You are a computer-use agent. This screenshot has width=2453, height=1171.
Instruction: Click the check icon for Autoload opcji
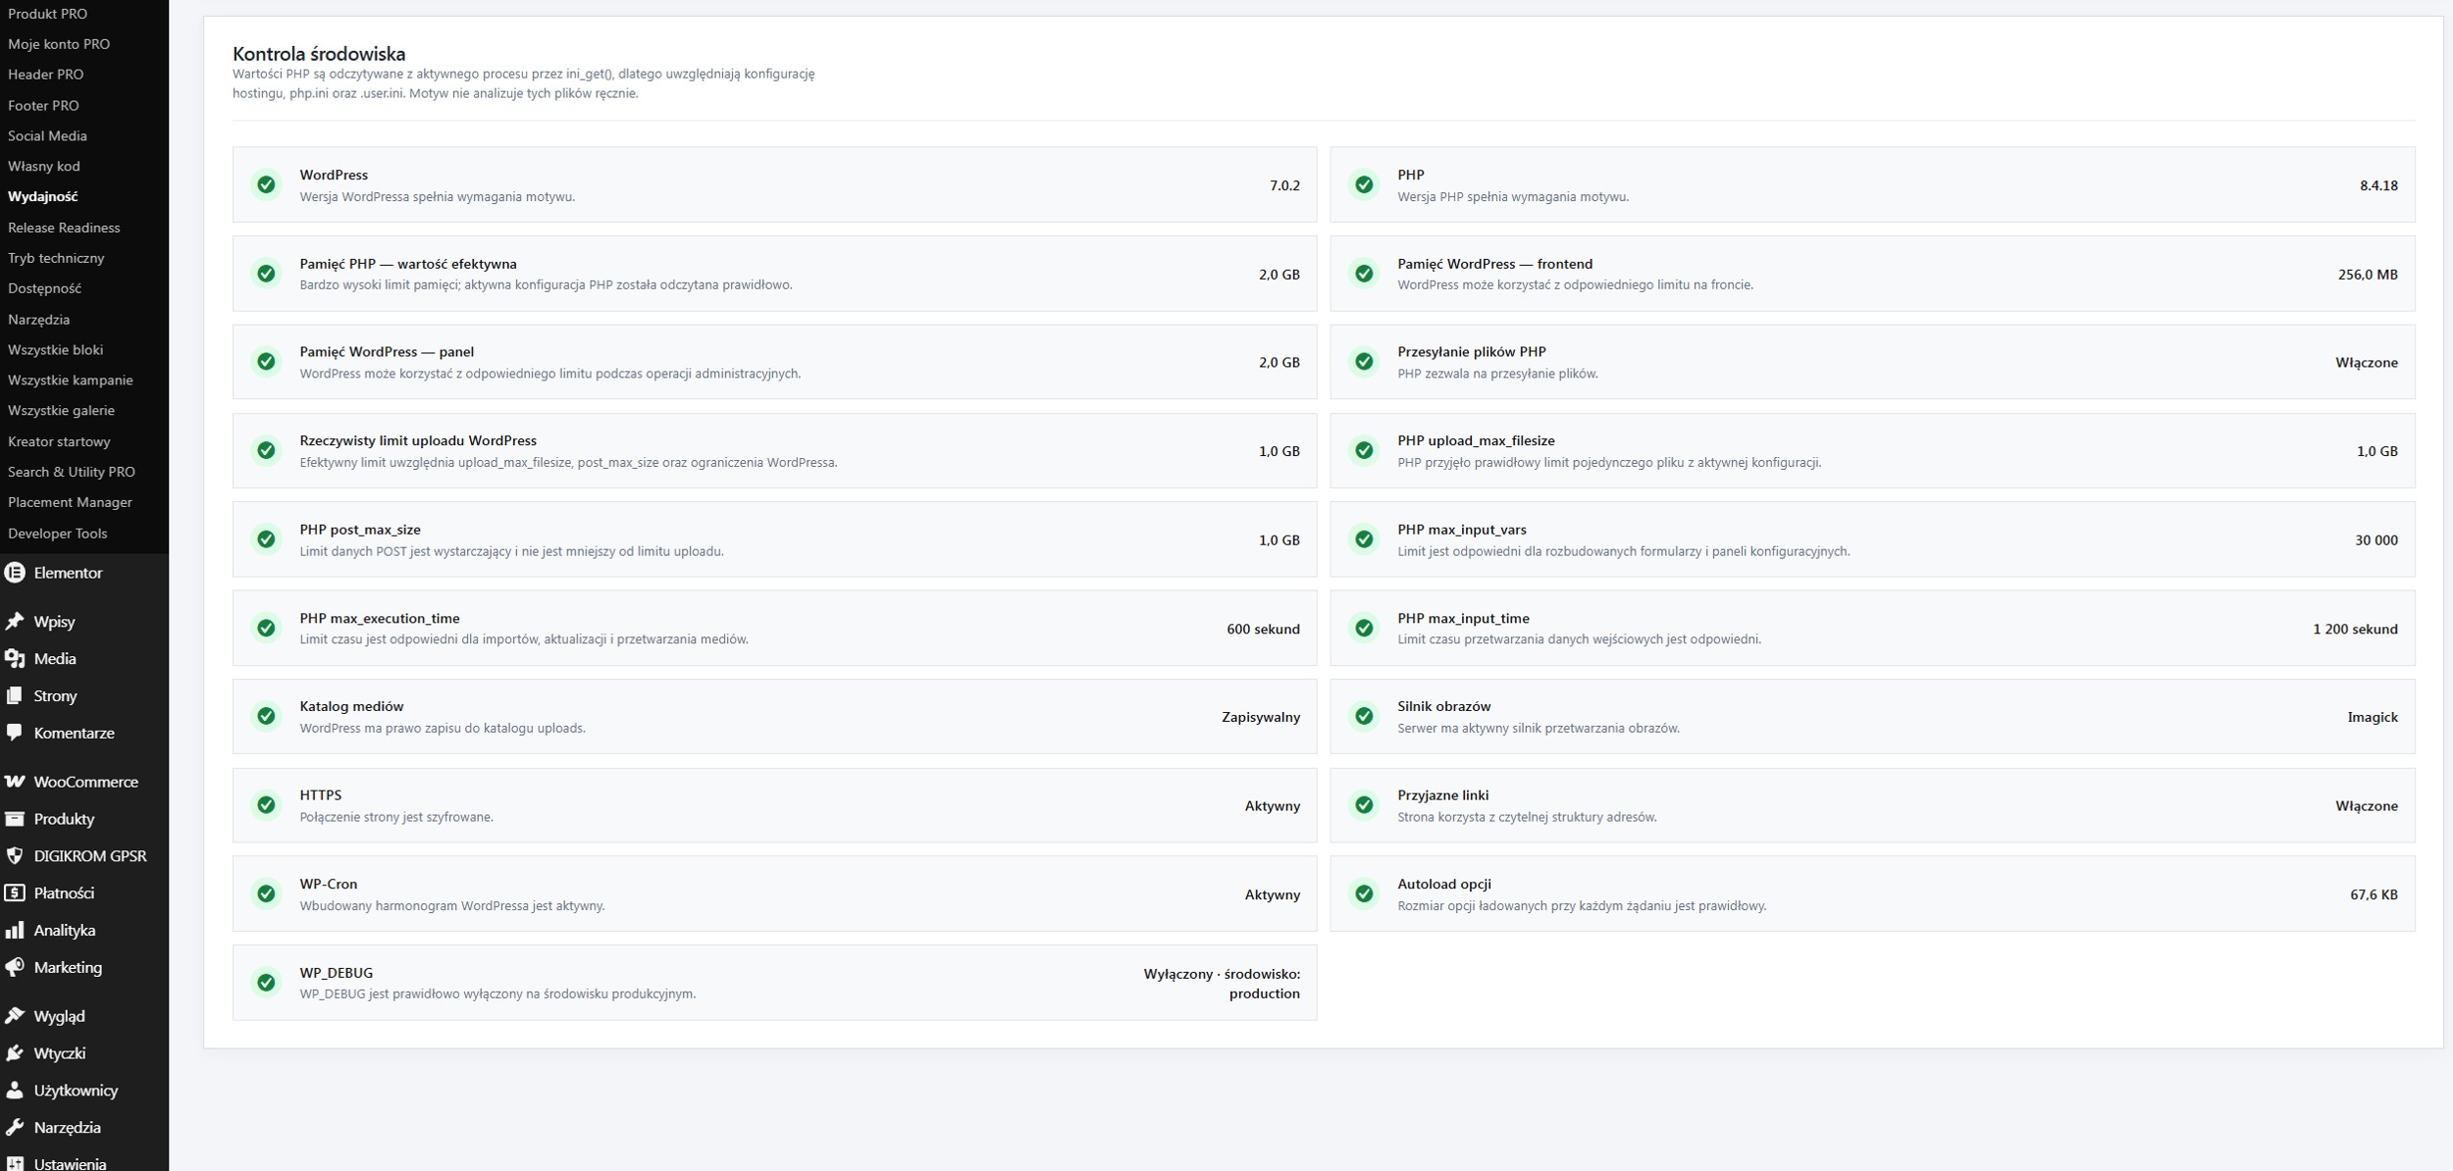[1364, 894]
